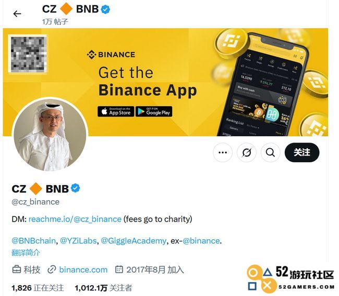
Task: Click 翻译简介 to translate the bio
Action: pyautogui.click(x=26, y=252)
